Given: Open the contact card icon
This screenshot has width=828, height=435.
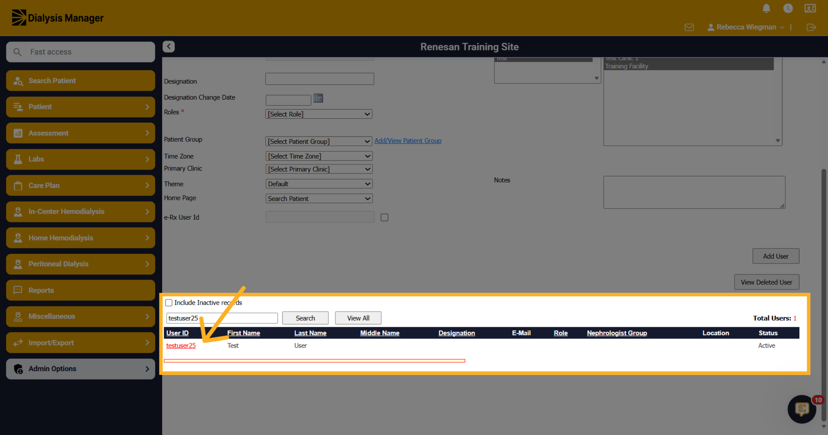Looking at the screenshot, I should [810, 8].
